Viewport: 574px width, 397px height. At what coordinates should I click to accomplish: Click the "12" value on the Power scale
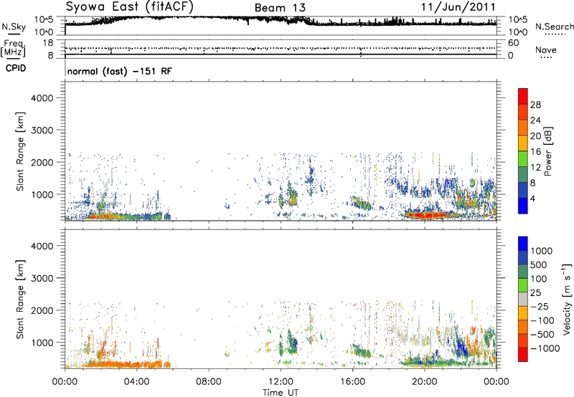click(x=535, y=168)
